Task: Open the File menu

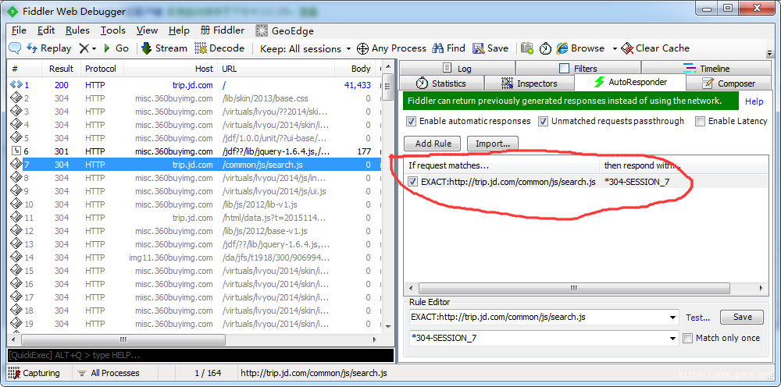Action: (x=19, y=30)
